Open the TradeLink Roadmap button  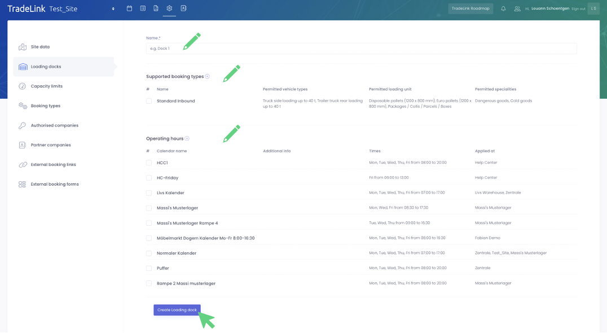[470, 8]
